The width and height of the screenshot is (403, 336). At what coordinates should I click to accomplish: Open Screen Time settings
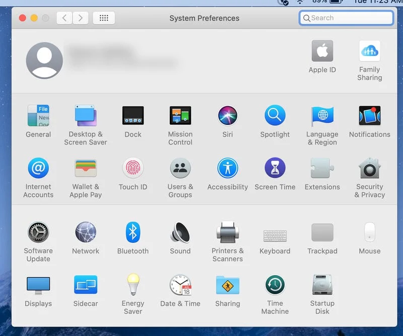275,168
